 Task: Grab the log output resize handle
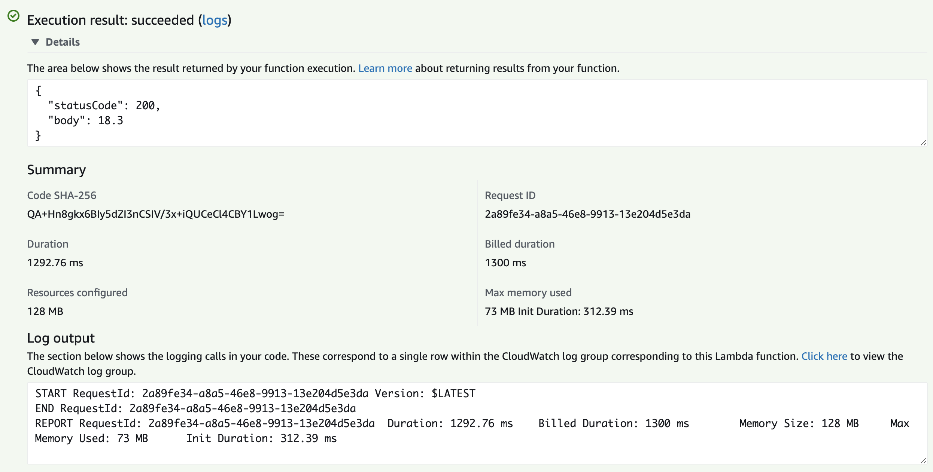click(923, 460)
